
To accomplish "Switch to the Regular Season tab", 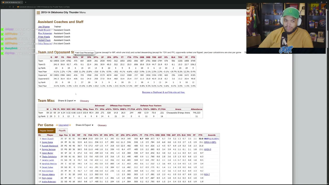I will pos(47,131).
